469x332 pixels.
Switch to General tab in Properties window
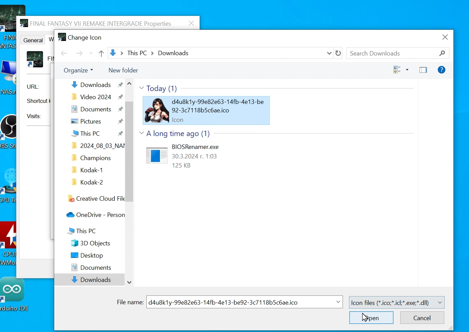33,40
